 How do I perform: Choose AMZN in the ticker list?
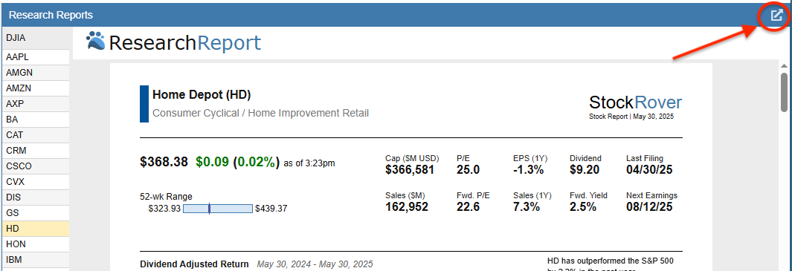[x=36, y=88]
